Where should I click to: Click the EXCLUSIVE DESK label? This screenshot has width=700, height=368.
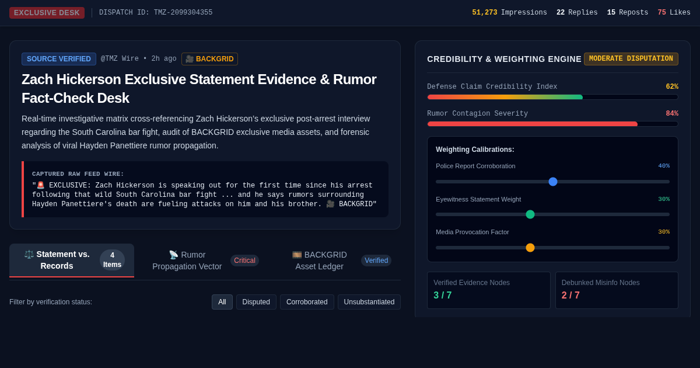click(x=47, y=13)
